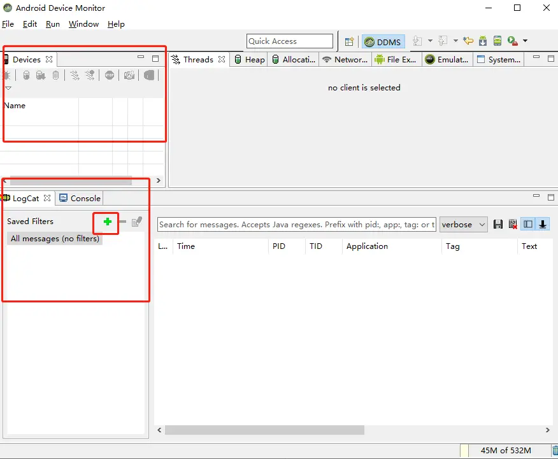Minimize the Devices panel
The image size is (558, 459).
(141, 57)
